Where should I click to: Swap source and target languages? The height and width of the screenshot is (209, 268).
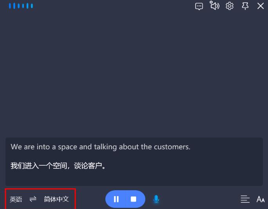click(33, 199)
